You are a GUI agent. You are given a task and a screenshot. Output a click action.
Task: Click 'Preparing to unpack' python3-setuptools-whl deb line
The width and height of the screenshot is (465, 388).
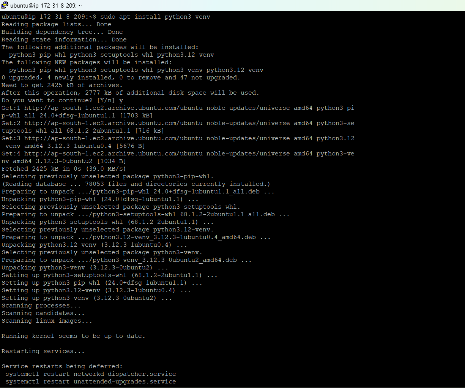pos(146,214)
